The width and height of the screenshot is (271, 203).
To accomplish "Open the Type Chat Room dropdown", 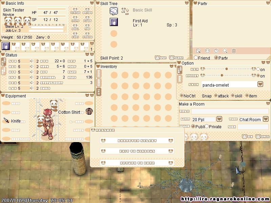I will pyautogui.click(x=266, y=119).
